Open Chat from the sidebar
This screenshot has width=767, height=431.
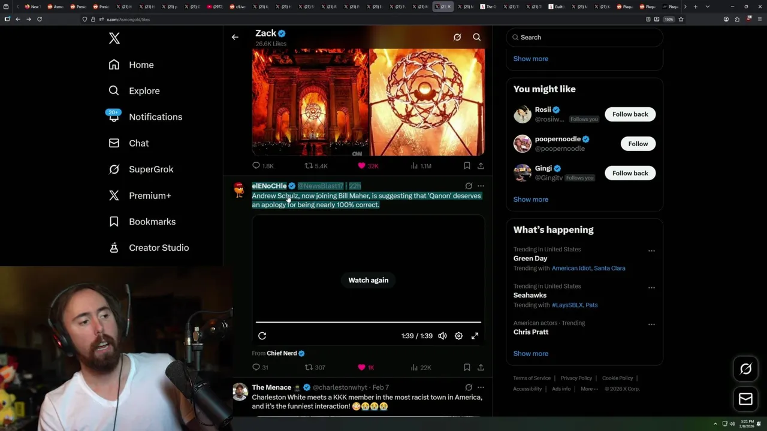coord(128,143)
